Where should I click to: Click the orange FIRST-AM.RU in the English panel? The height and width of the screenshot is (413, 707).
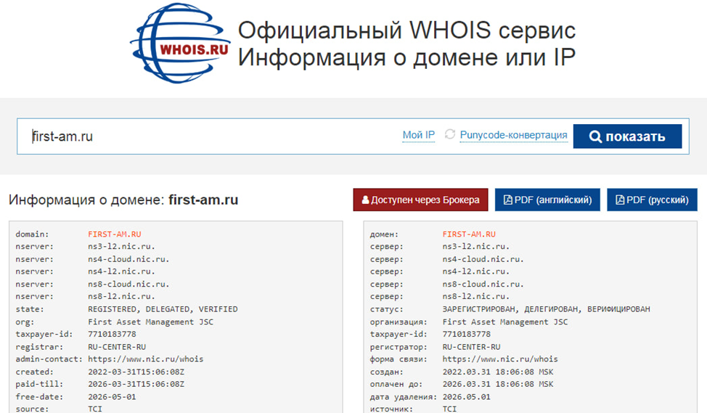point(114,234)
